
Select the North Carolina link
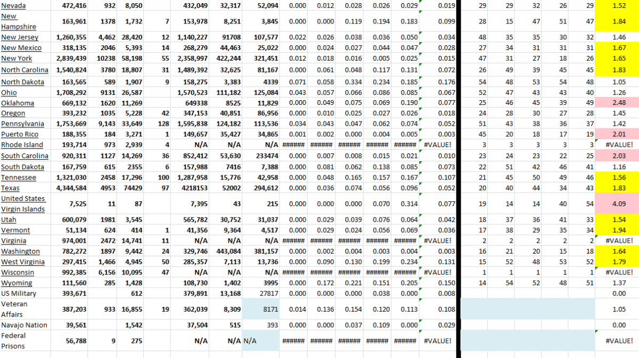[24, 70]
